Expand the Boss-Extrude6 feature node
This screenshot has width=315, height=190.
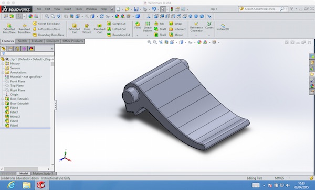click(3, 104)
